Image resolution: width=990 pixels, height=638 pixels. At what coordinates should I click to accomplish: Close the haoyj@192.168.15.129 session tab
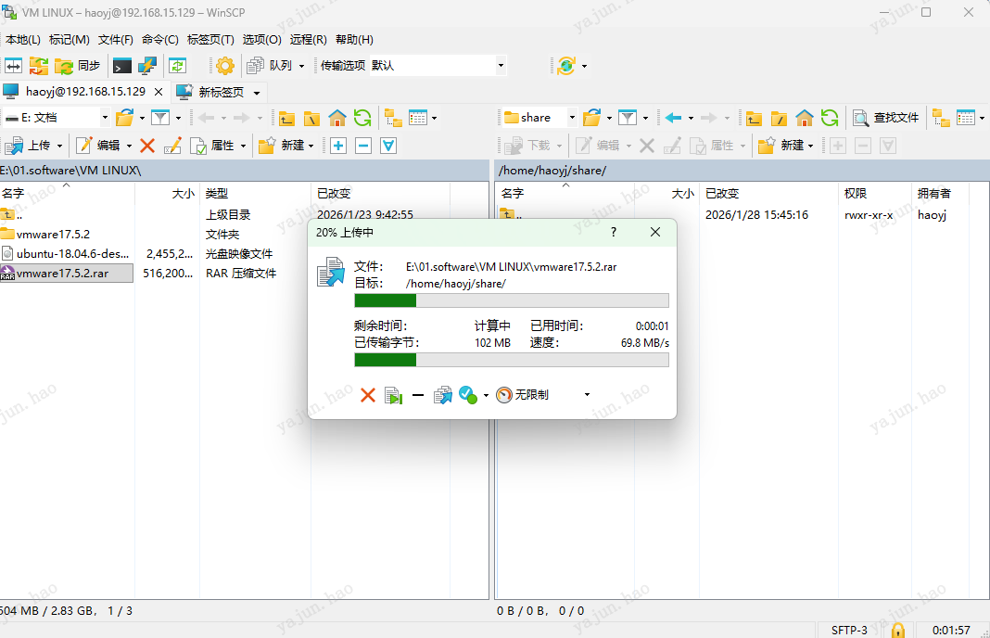click(159, 92)
